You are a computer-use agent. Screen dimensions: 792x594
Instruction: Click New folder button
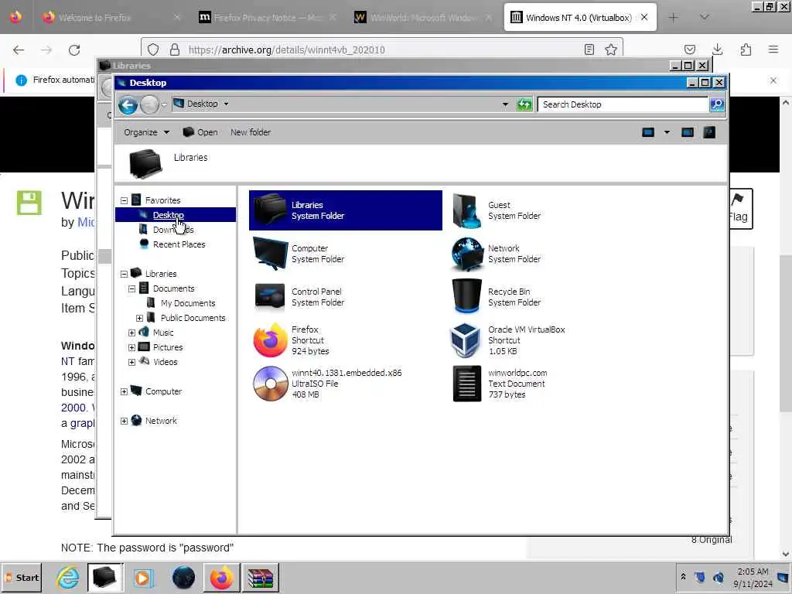coord(251,132)
